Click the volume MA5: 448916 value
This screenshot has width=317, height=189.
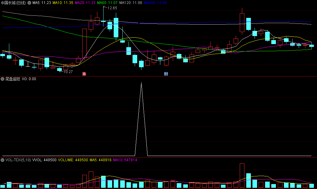[x=100, y=160]
